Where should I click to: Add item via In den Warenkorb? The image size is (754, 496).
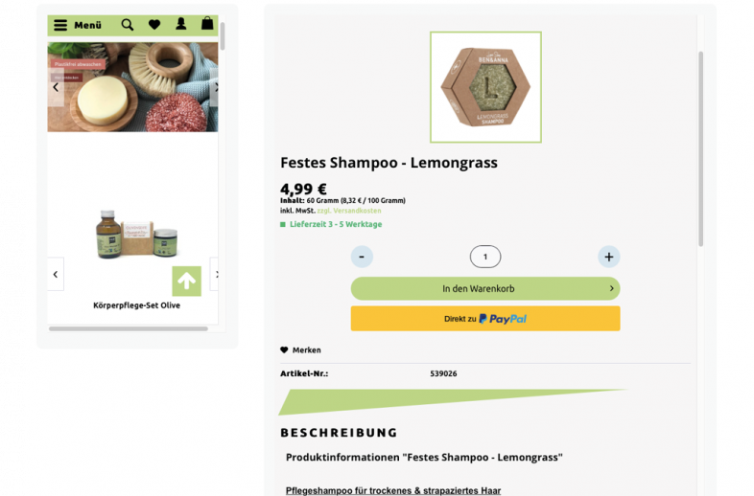pyautogui.click(x=485, y=288)
